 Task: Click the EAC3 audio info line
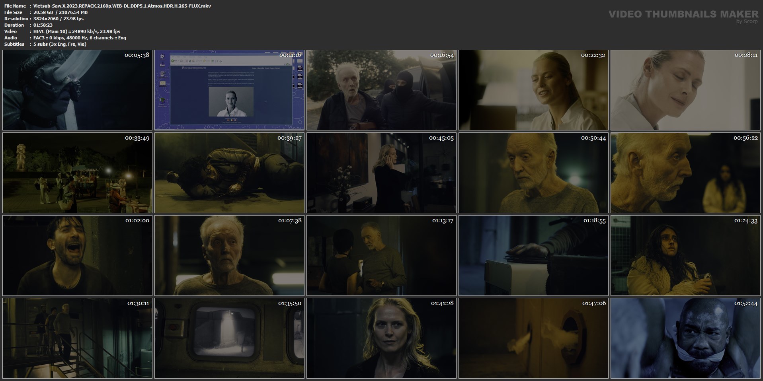[x=80, y=38]
